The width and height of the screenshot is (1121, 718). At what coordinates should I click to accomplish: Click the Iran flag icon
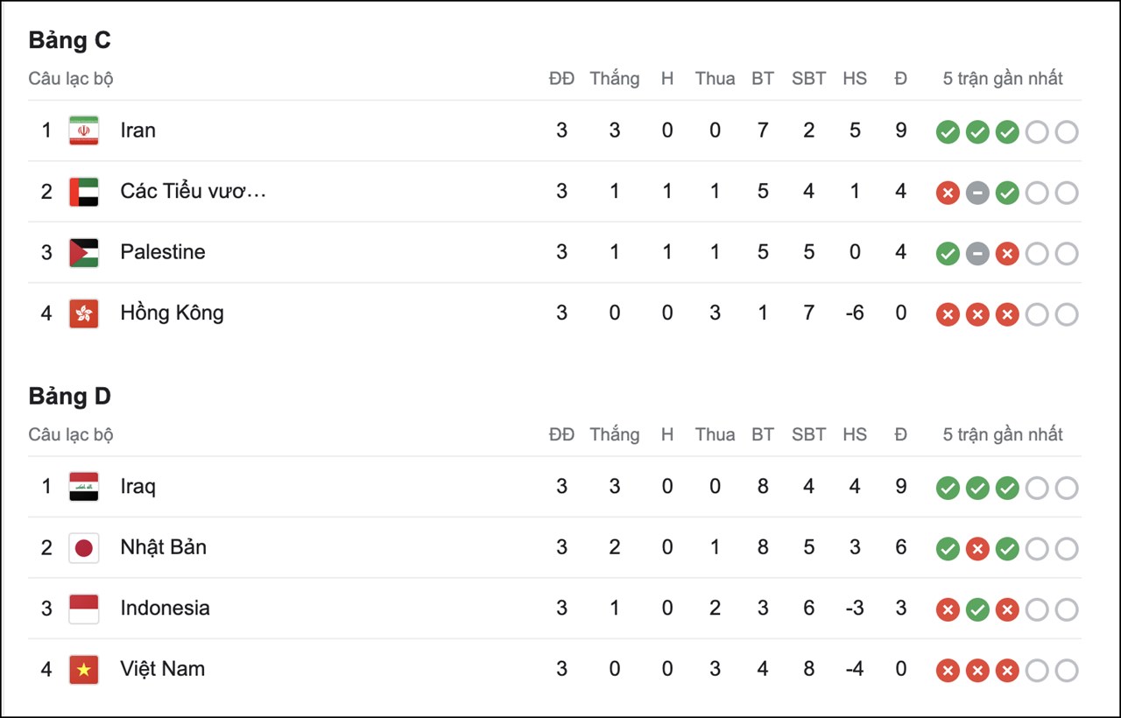[x=84, y=130]
